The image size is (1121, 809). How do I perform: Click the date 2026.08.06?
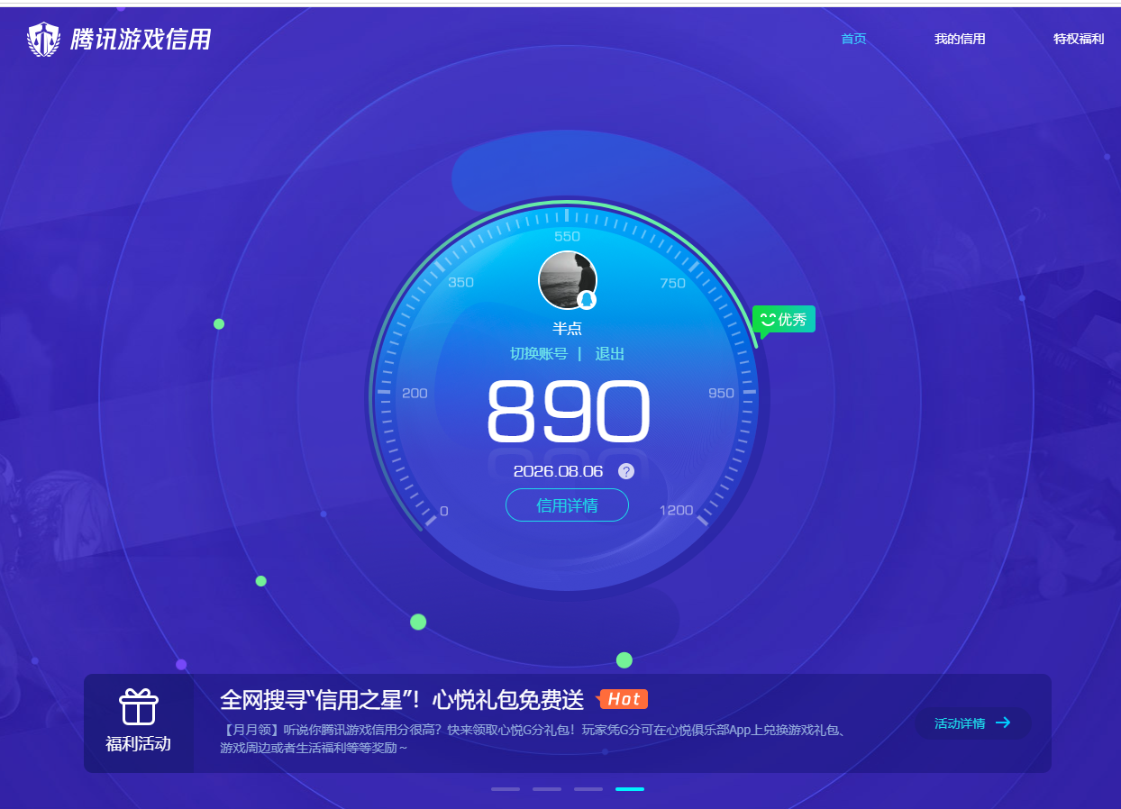[x=558, y=471]
